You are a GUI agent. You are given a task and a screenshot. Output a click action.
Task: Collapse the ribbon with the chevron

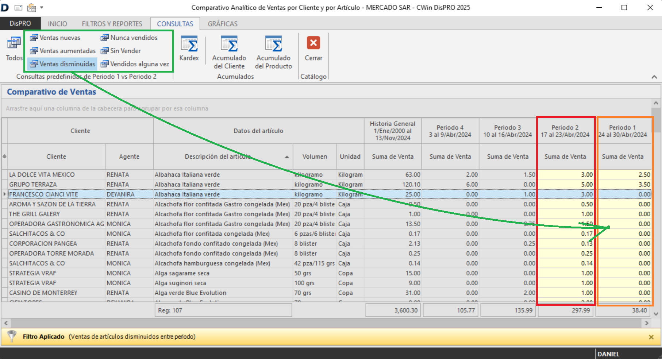pos(654,77)
